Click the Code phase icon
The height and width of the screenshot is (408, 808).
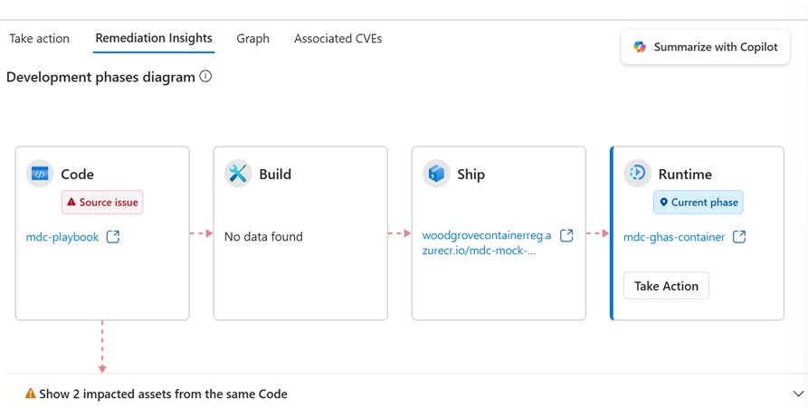[40, 174]
